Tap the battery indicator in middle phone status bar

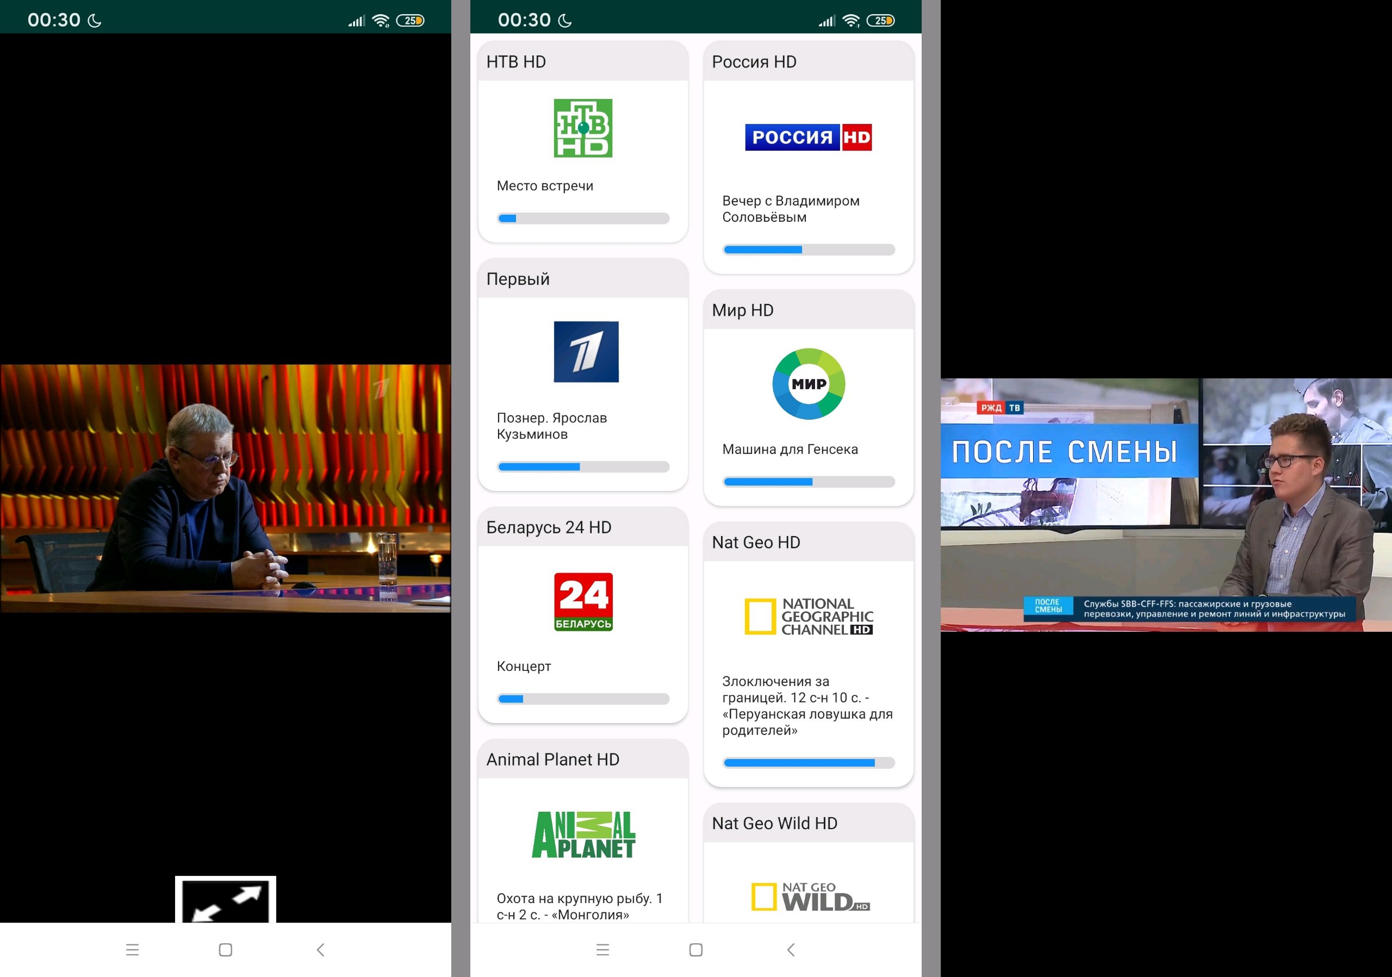click(x=880, y=21)
